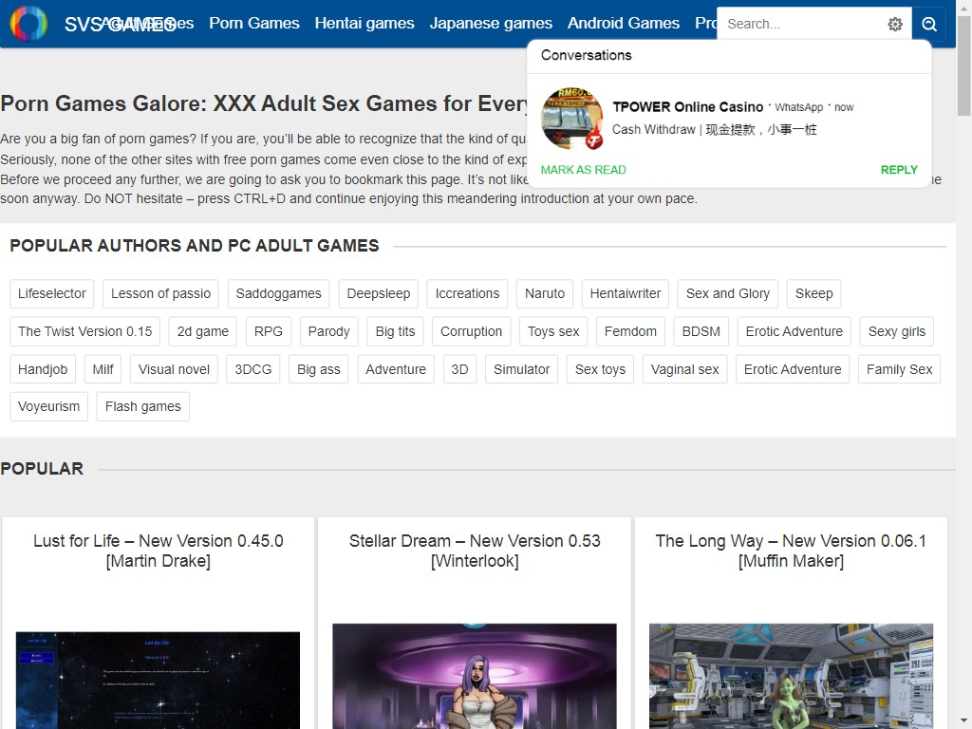Screen dimensions: 972x729
Task: Select the Vaginal sex tag
Action: point(685,369)
